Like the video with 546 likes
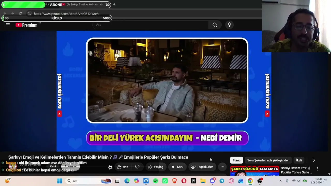Screen dimensions: 331x186 pos(123,167)
